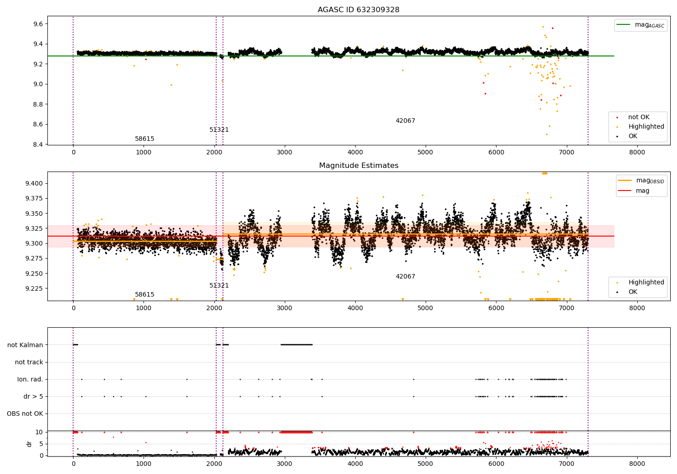Select 'OK' legend entry in top plot

point(633,136)
